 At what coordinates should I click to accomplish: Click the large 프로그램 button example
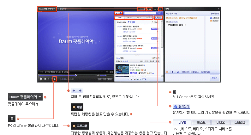80,126
